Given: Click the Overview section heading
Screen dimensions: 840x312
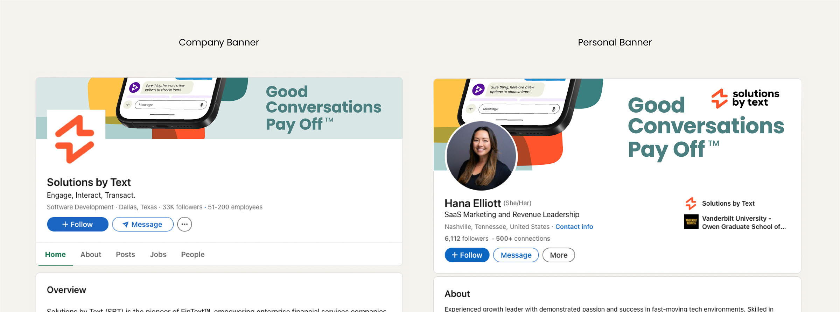Looking at the screenshot, I should pyautogui.click(x=66, y=290).
